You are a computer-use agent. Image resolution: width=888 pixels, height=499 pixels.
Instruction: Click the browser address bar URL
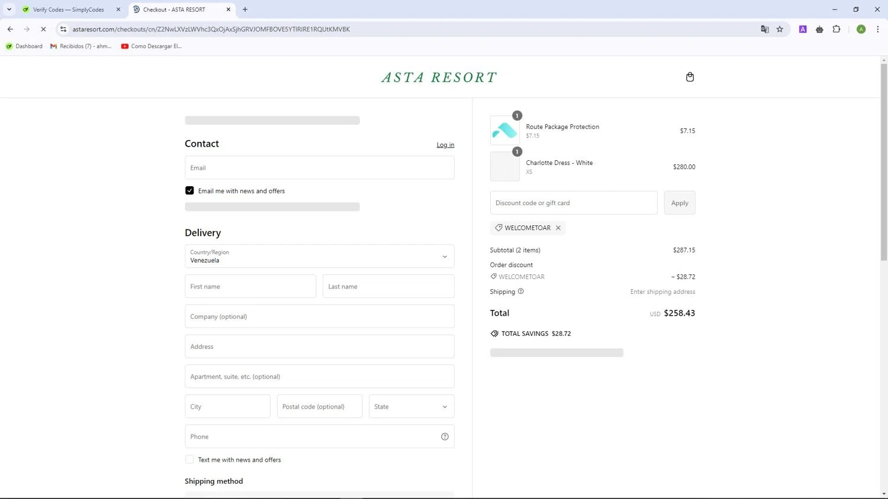211,29
